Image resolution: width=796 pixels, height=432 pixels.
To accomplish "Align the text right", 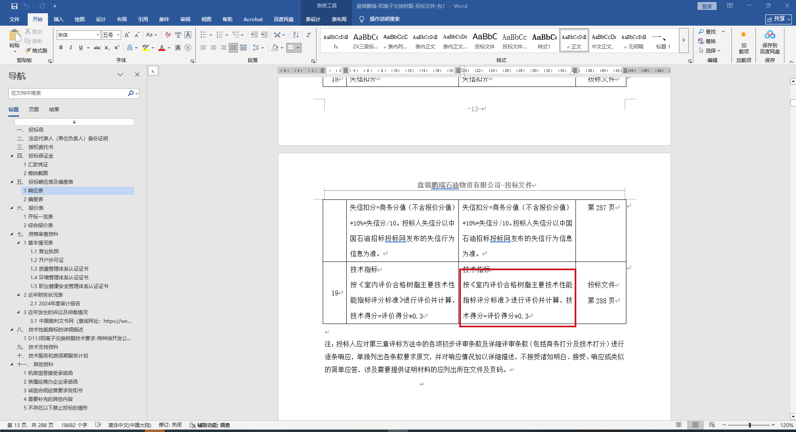I will (x=223, y=48).
